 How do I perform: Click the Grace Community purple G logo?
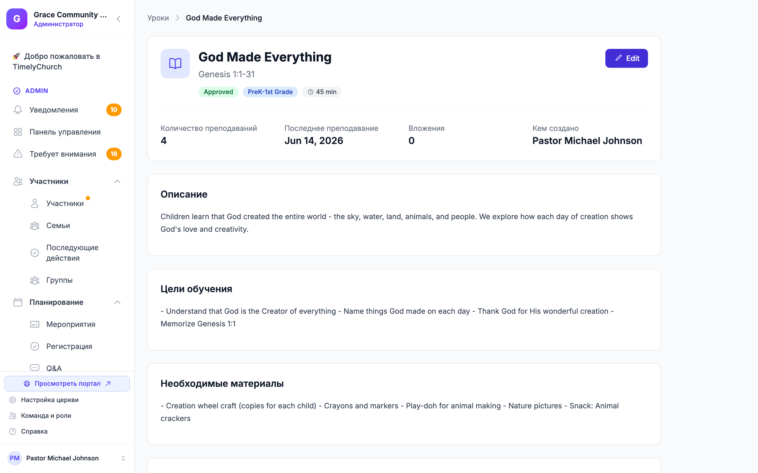pyautogui.click(x=17, y=19)
